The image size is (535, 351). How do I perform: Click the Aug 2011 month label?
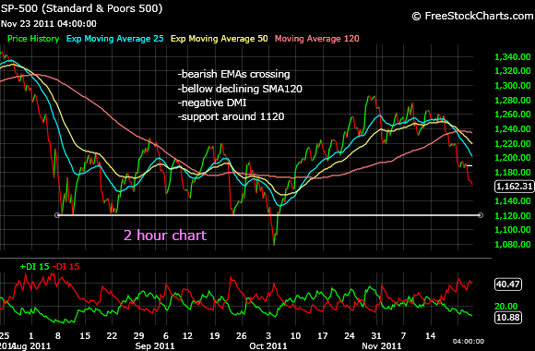pyautogui.click(x=30, y=346)
